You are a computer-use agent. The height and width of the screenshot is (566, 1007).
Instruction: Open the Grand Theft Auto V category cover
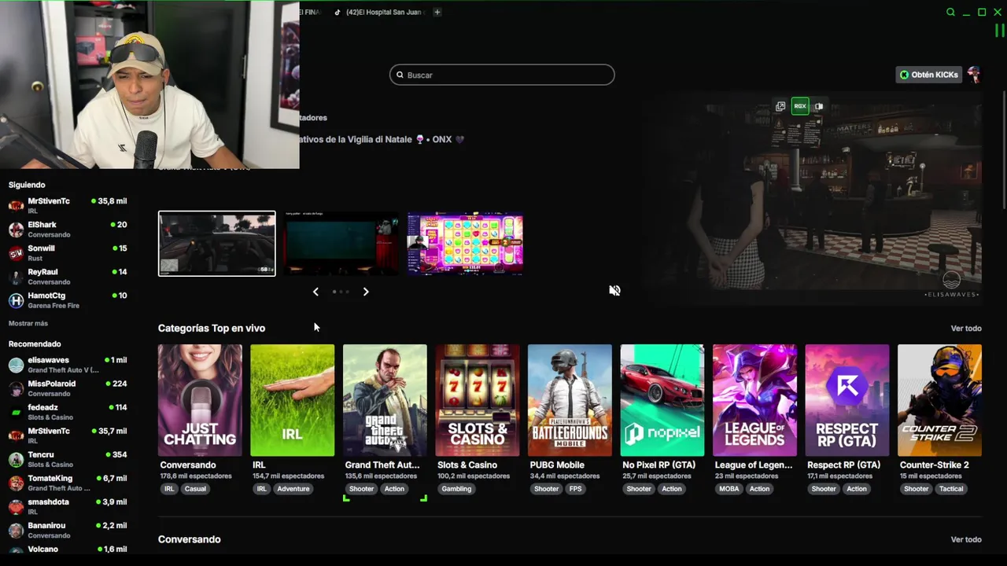point(385,400)
